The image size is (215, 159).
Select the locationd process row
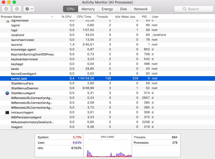[x=107, y=35]
